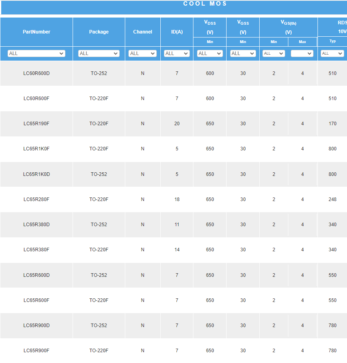This screenshot has height=363, width=347.
Task: Click part number LC65R900F
Action: [36, 351]
